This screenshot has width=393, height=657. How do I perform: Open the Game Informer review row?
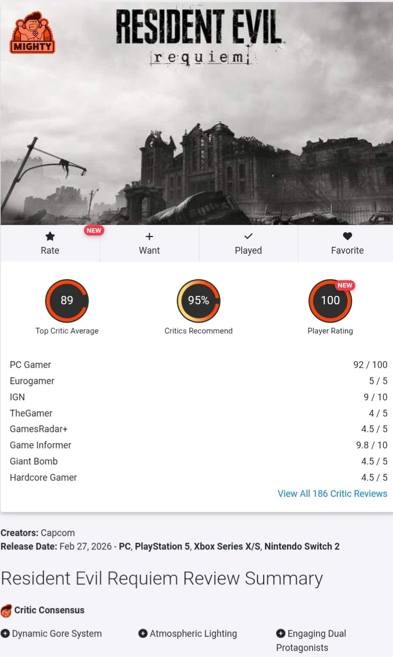pos(199,445)
